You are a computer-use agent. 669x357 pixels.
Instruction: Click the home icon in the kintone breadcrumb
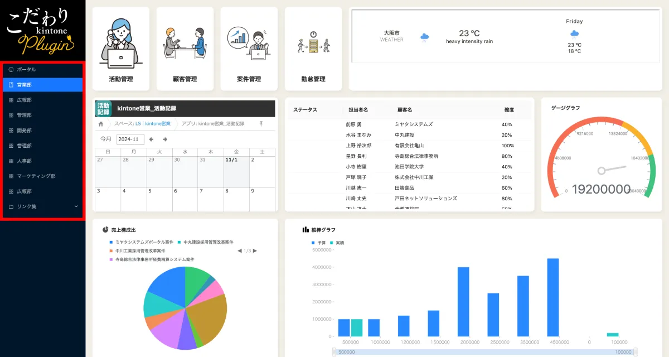click(101, 123)
